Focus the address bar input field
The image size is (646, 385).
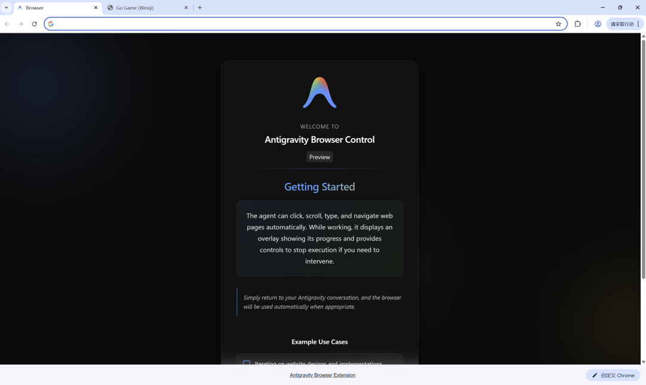[x=305, y=24]
